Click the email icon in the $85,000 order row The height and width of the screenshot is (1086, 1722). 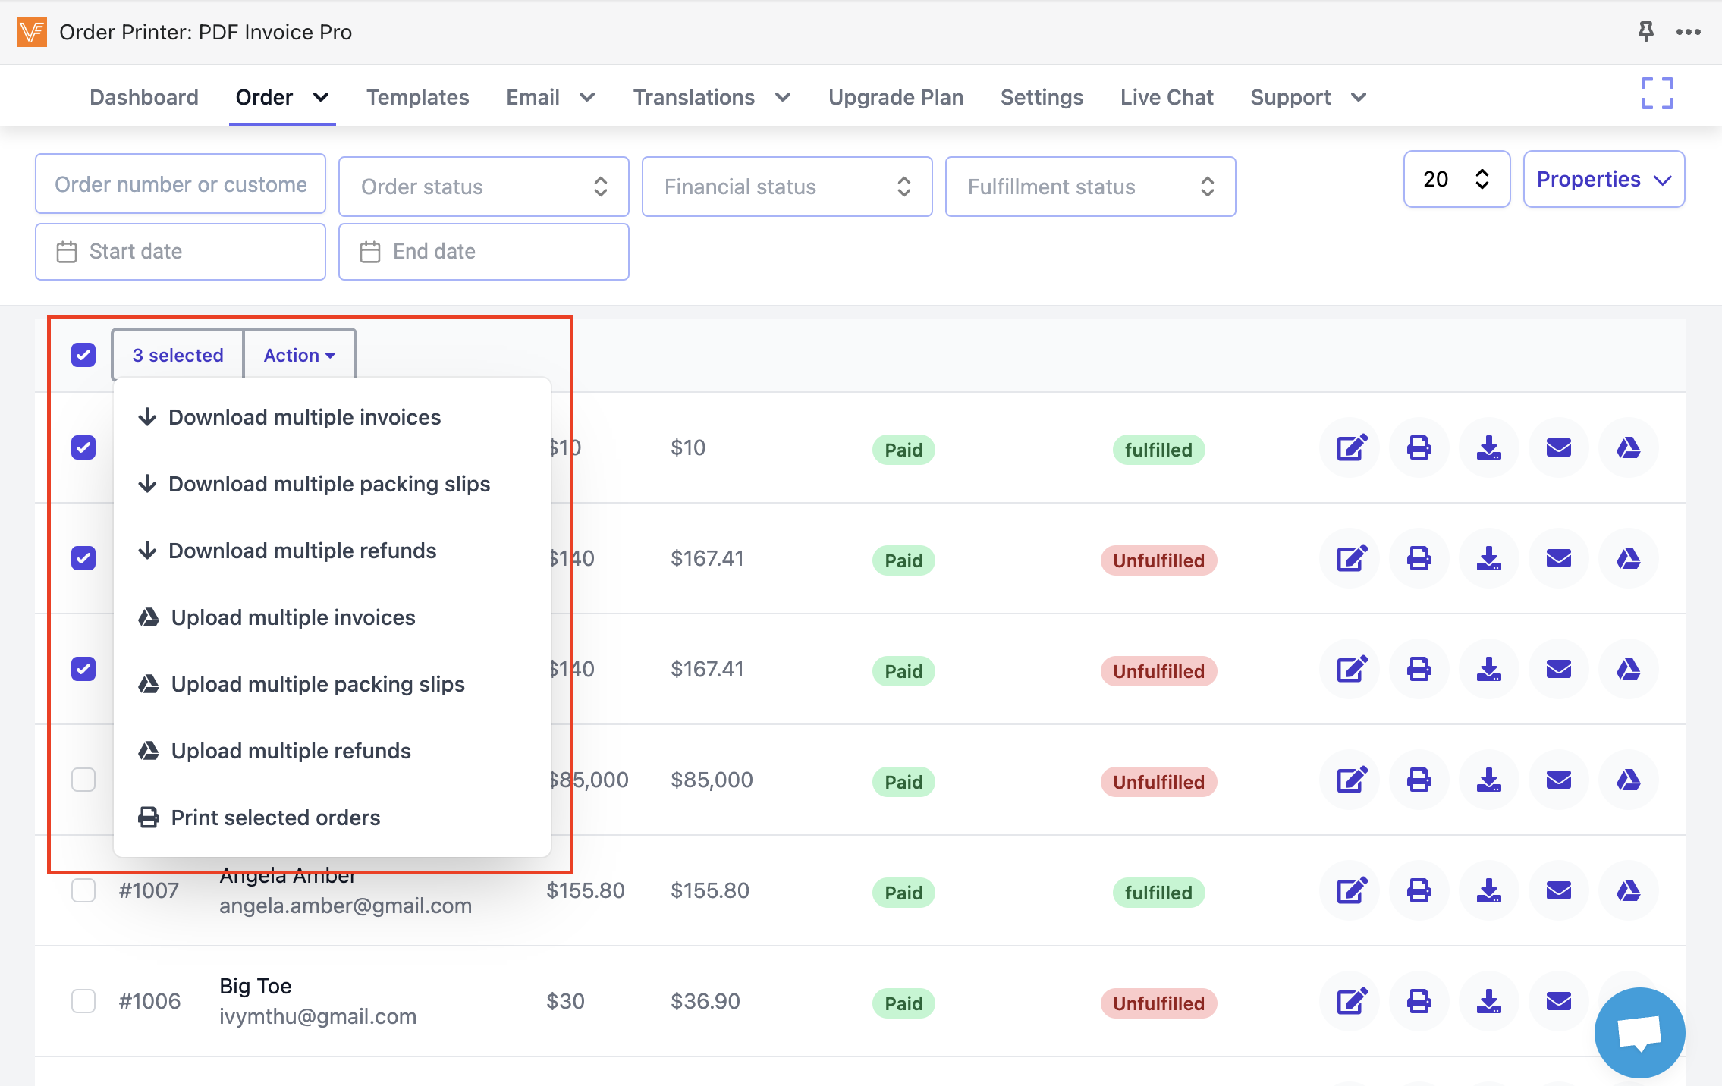[x=1558, y=780]
